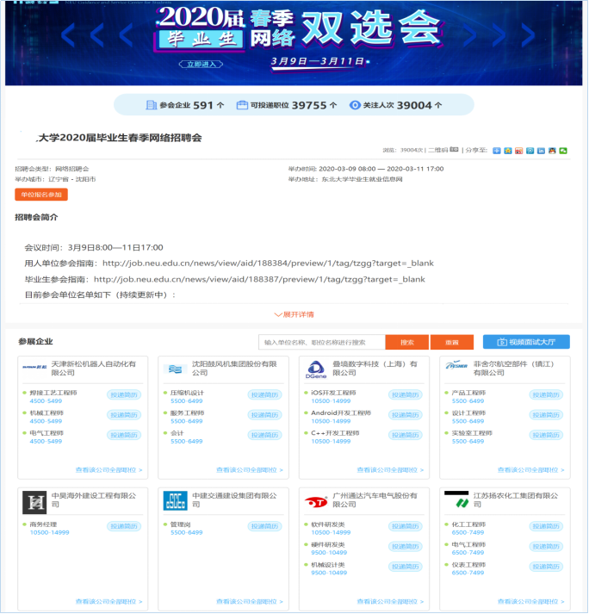Click the company and position search field
This screenshot has width=589, height=614.
pyautogui.click(x=321, y=342)
